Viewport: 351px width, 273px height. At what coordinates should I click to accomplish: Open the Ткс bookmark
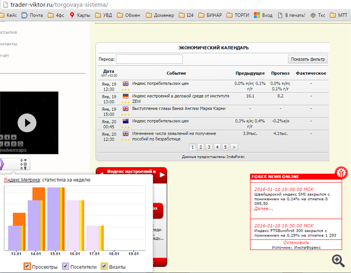[318, 15]
